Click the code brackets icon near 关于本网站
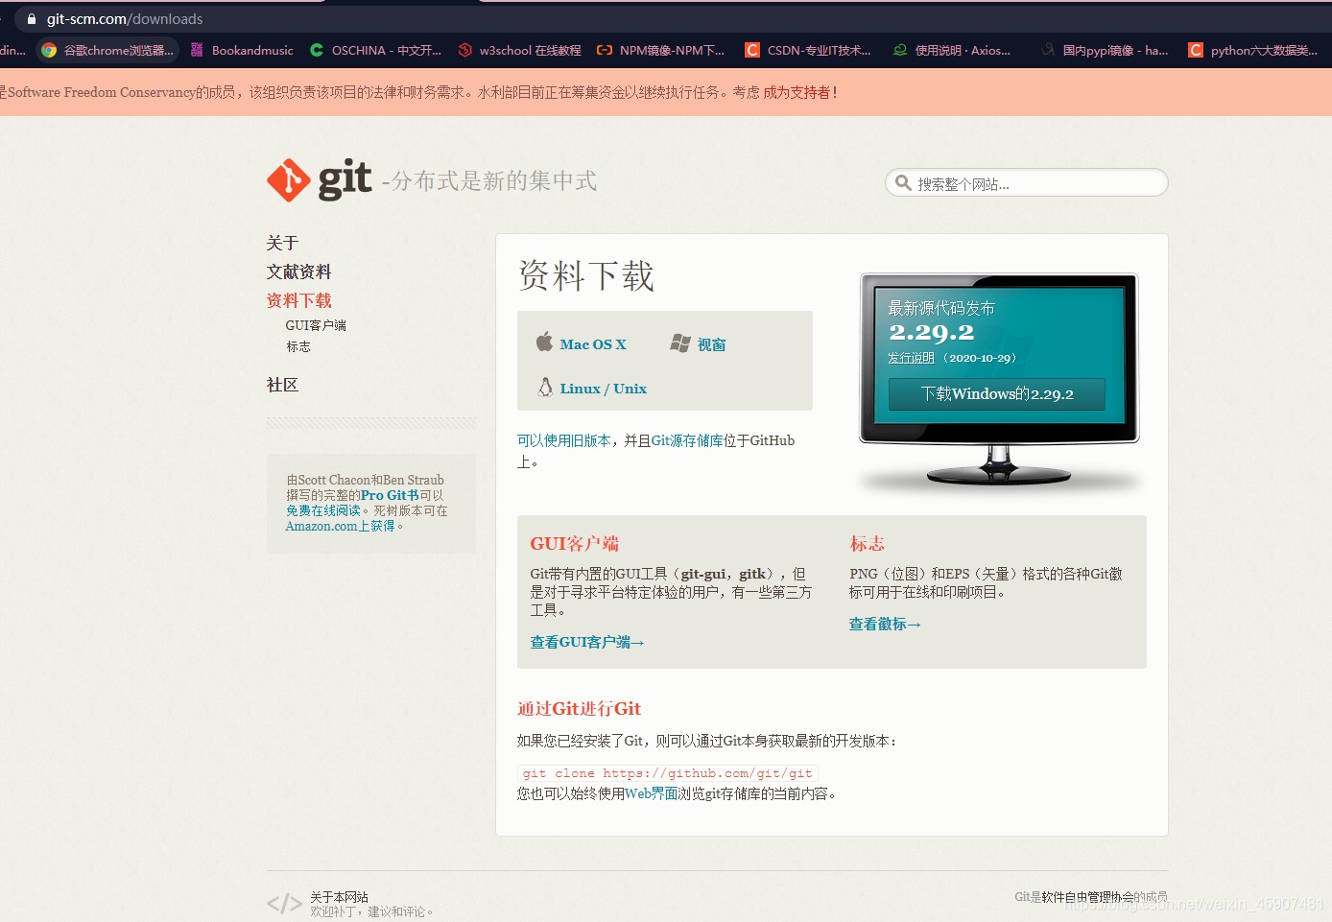The image size is (1332, 922). (284, 903)
